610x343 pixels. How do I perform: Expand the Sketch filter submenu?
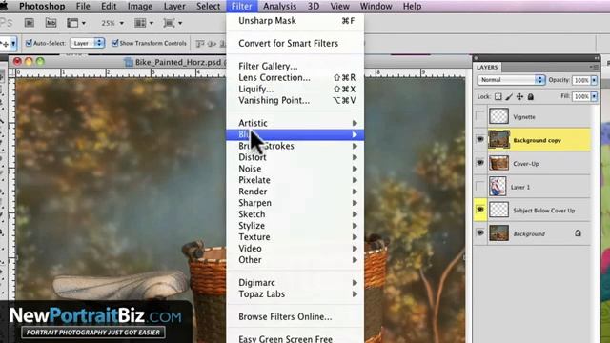tap(295, 213)
